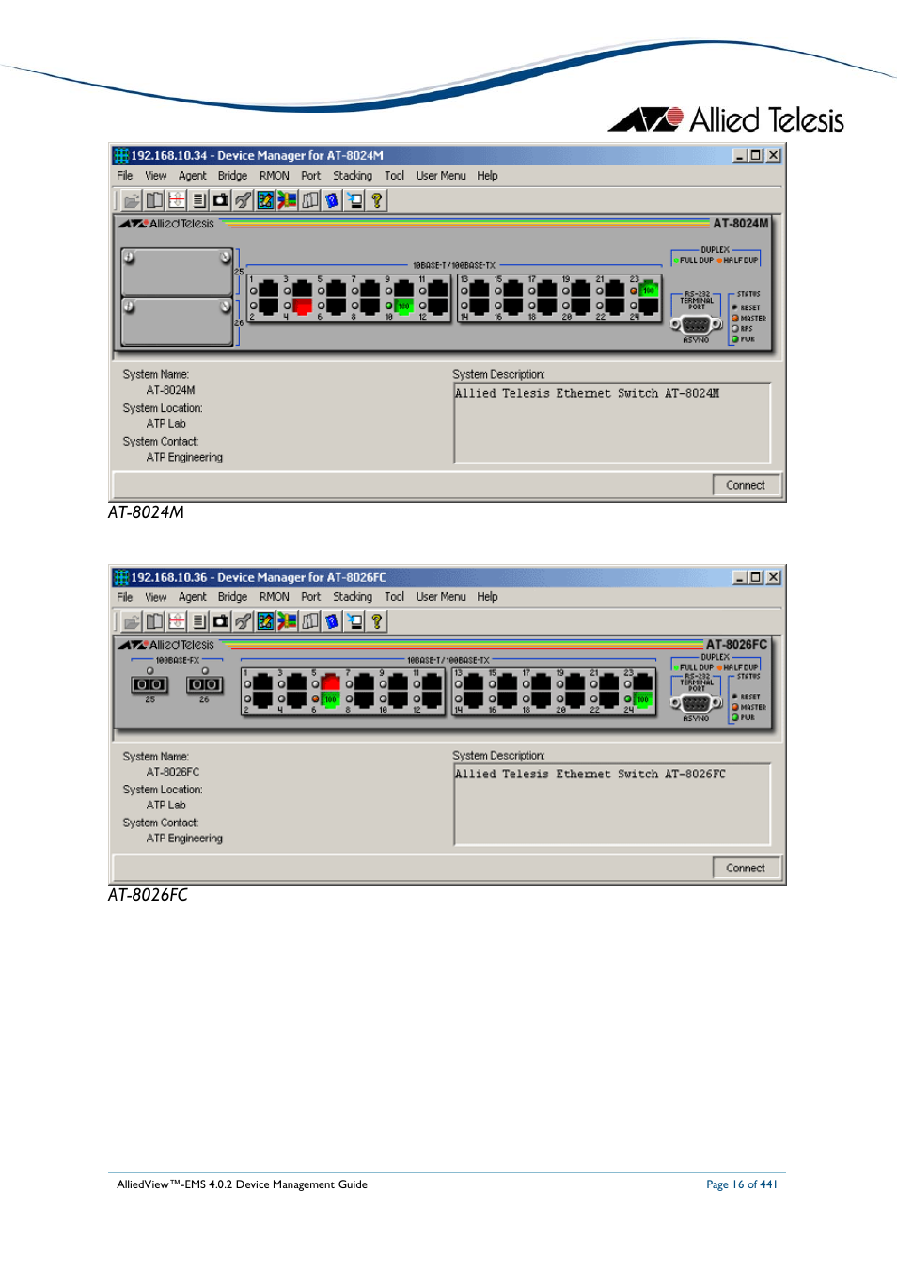Click Connect button in AT-8024M window

pos(746,485)
